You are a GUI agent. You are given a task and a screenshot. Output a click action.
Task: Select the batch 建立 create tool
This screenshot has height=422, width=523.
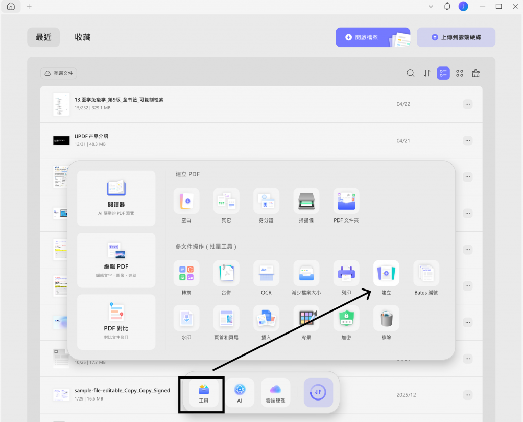[386, 273]
